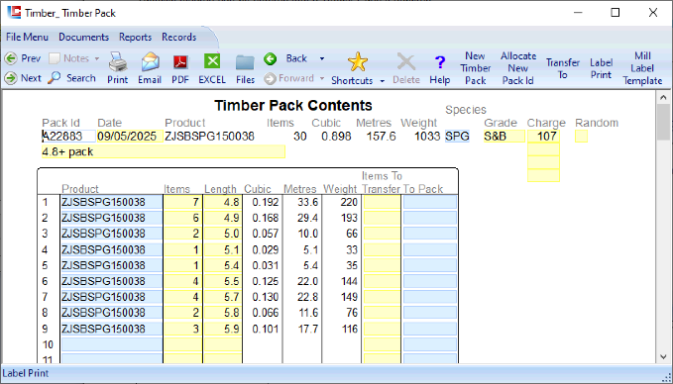Expand the Back history dropdown arrow
The width and height of the screenshot is (673, 384).
point(322,58)
